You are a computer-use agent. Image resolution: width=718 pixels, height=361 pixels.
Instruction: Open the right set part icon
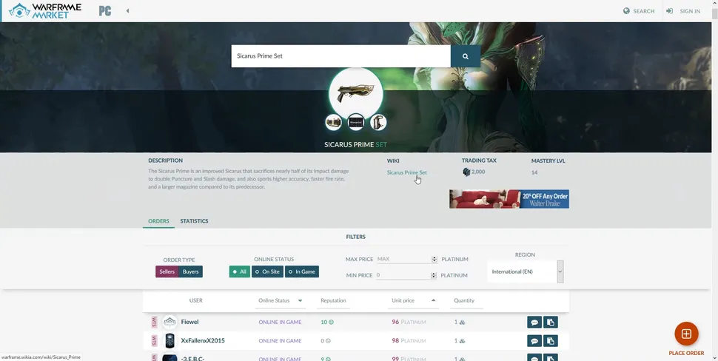[x=378, y=122]
